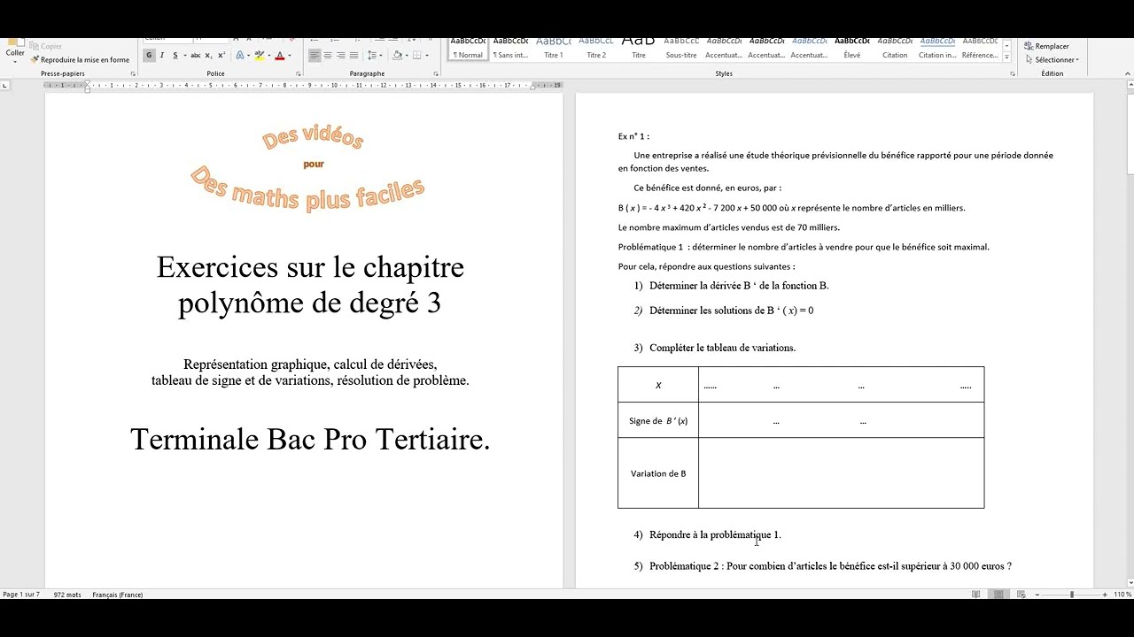The height and width of the screenshot is (637, 1134).
Task: Switch to Print Layout view icon
Action: click(x=998, y=595)
